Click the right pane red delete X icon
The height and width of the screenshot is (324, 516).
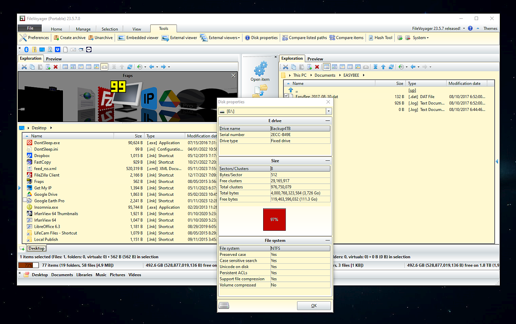pos(317,67)
